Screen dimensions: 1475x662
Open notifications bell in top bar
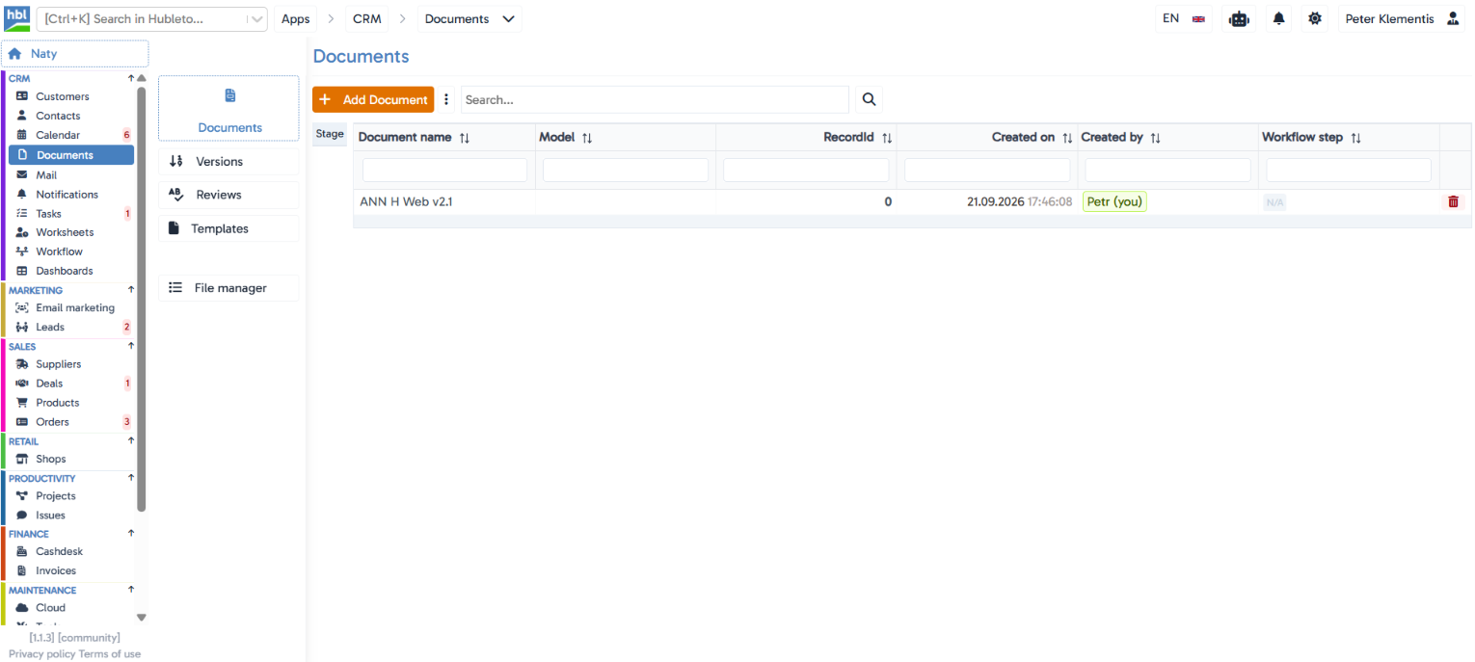tap(1279, 18)
